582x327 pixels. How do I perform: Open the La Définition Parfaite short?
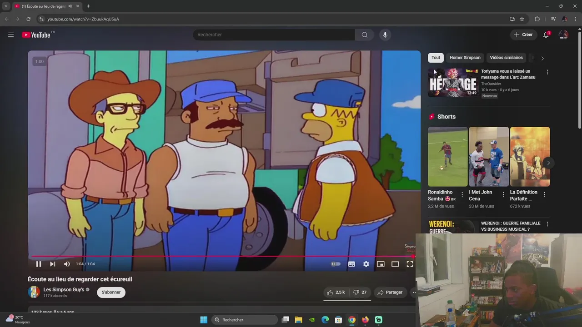tap(530, 157)
